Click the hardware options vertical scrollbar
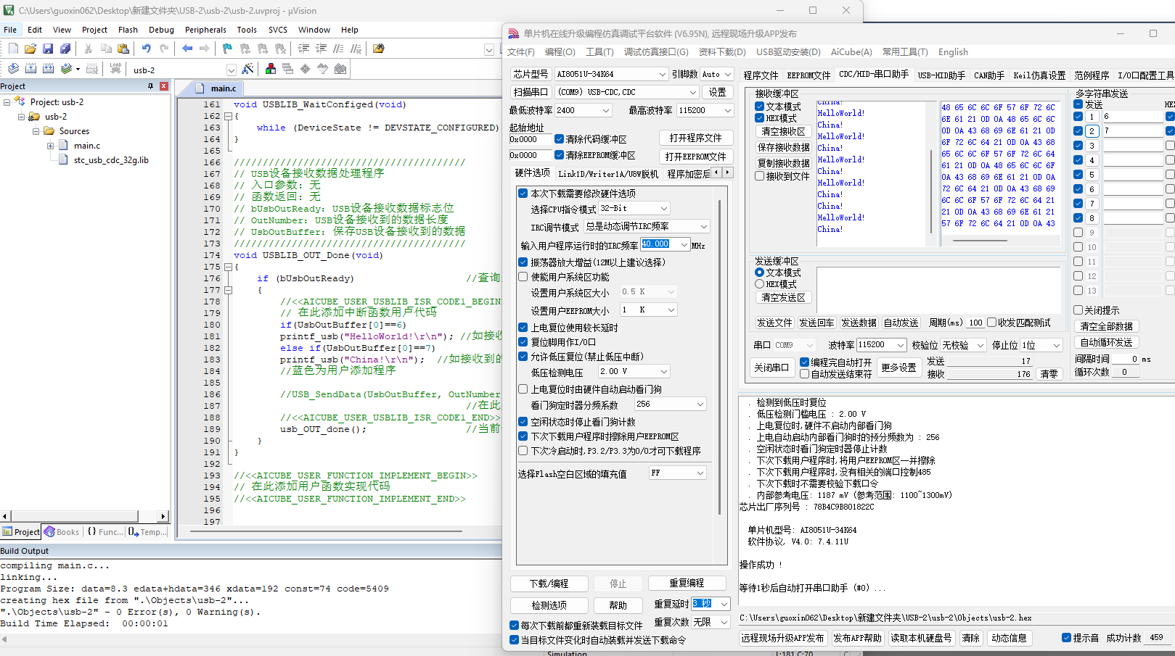Screen dimensions: 1175x656 coord(719,357)
